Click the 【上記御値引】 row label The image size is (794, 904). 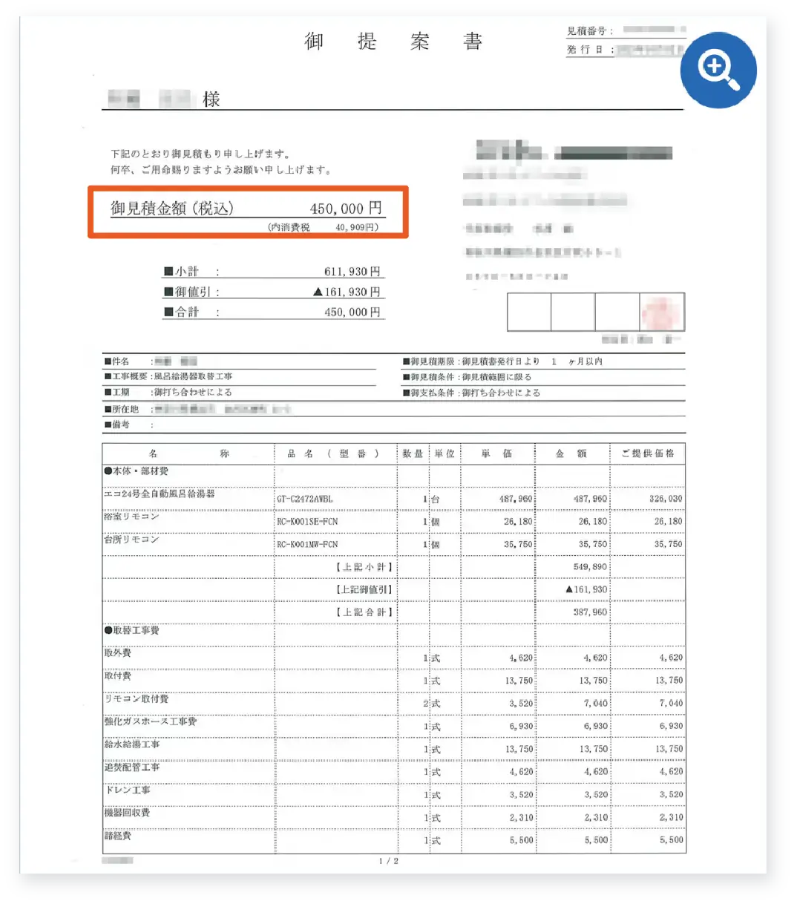[x=364, y=589]
